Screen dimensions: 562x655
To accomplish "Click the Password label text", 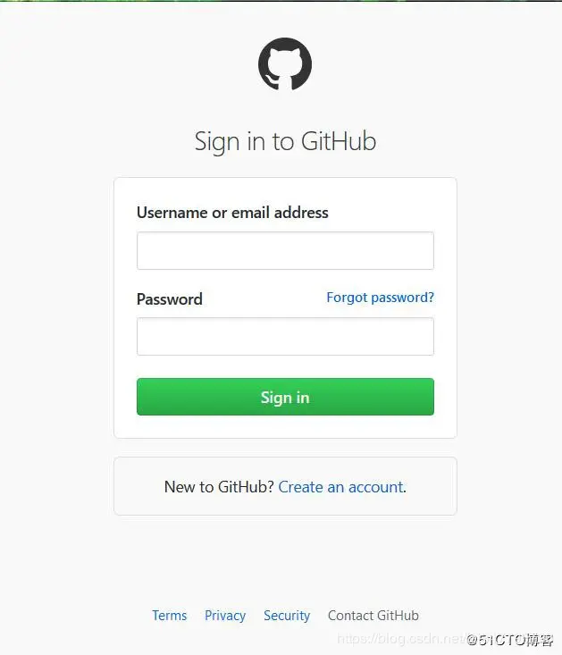I will [170, 299].
